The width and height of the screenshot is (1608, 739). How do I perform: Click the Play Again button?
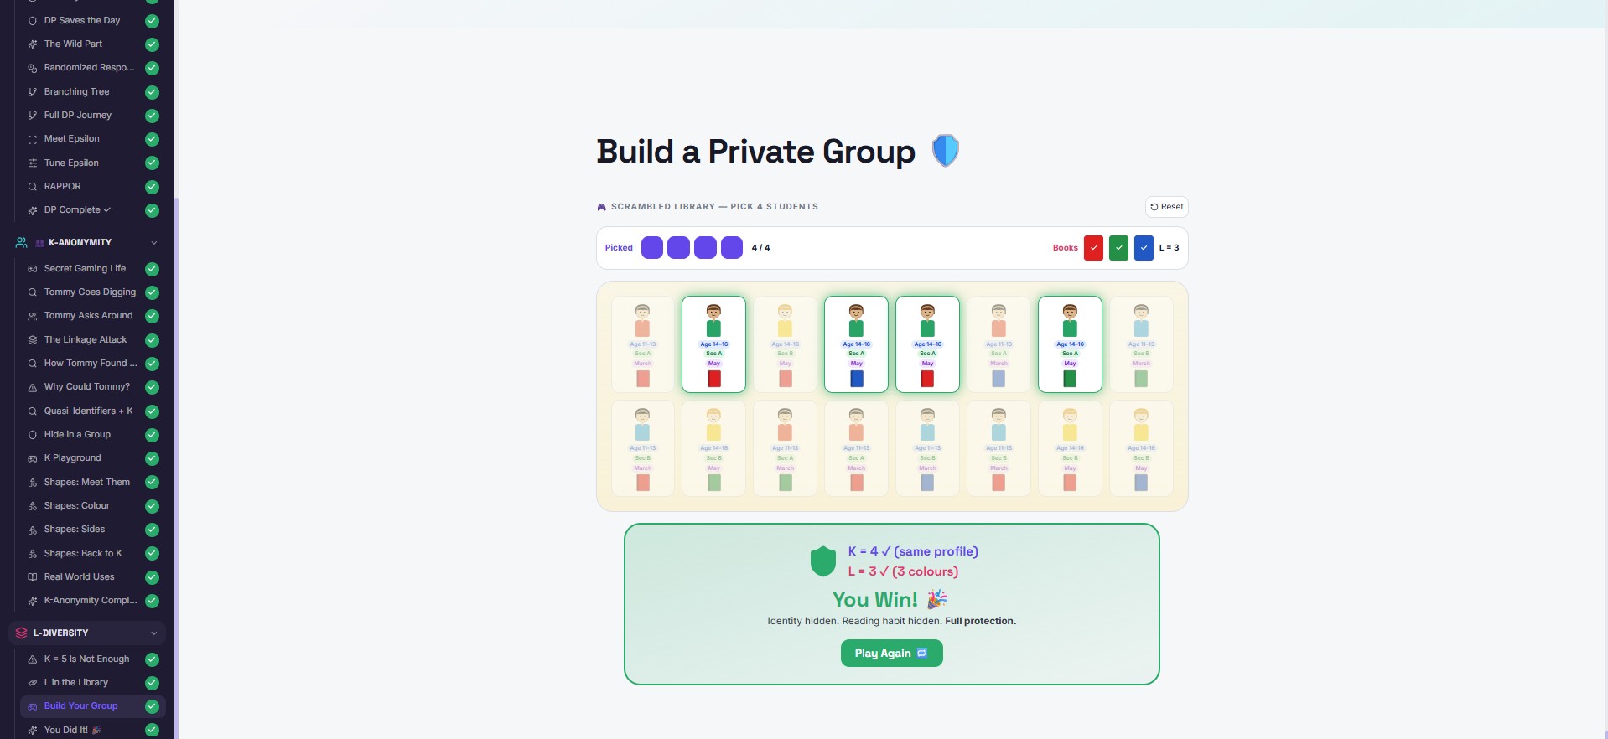click(x=891, y=654)
